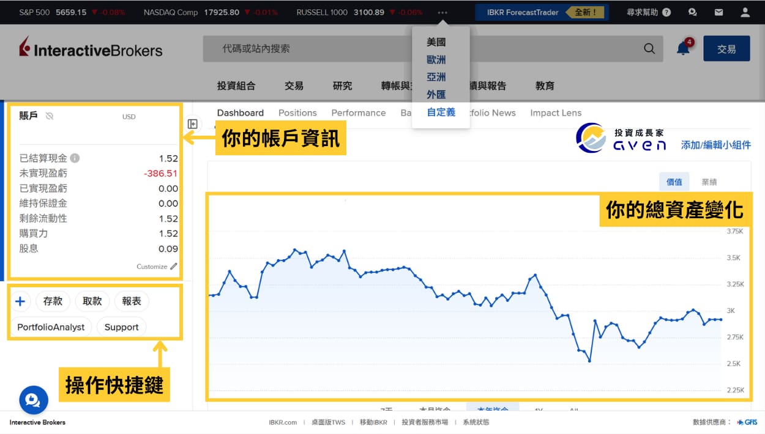Viewport: 765px width, 434px height.
Task: Click the search magnifier icon
Action: pos(649,49)
